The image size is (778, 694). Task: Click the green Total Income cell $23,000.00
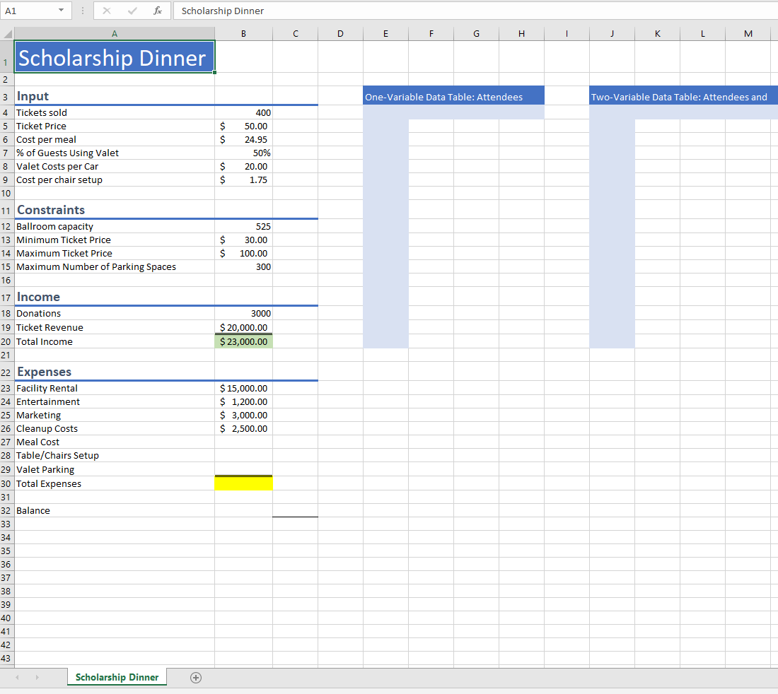(x=243, y=341)
